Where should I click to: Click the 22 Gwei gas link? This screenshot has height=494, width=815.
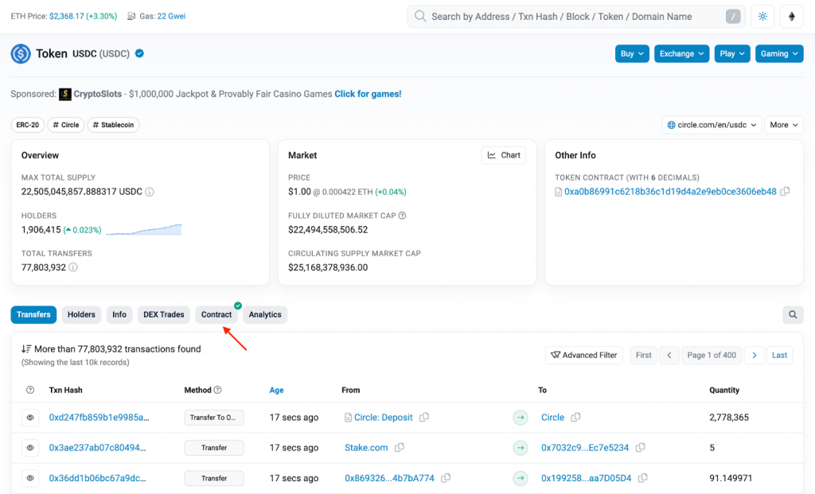click(x=172, y=17)
